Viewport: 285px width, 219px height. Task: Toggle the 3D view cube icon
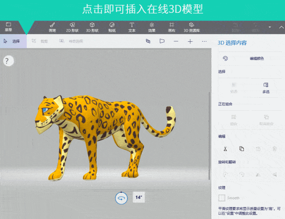tap(148, 41)
